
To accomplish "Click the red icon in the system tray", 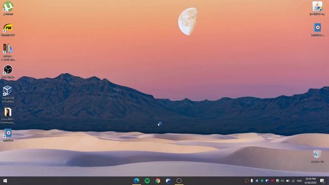I will pyautogui.click(x=272, y=181).
